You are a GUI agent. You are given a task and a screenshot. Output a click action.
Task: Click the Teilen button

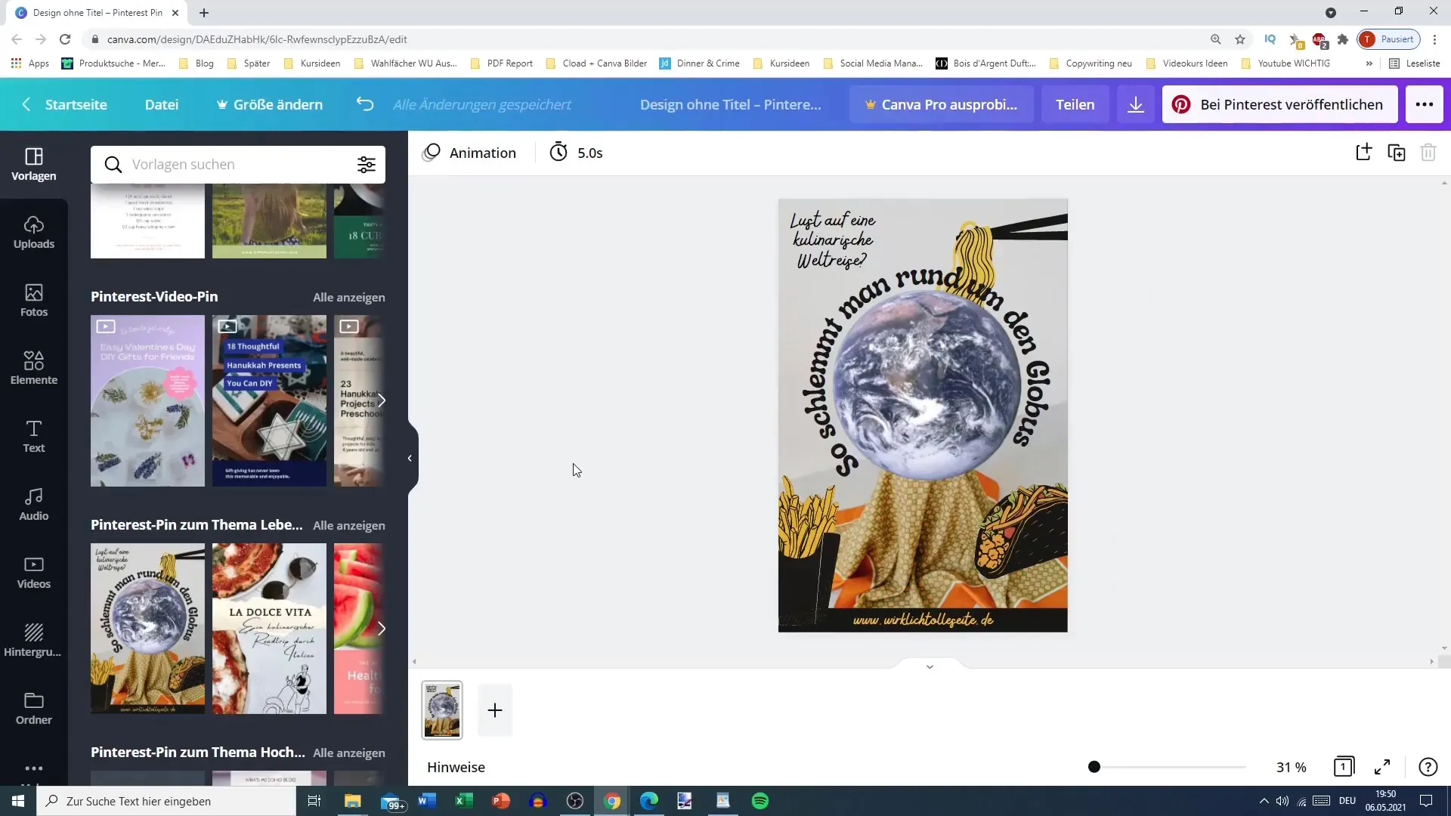click(1075, 104)
